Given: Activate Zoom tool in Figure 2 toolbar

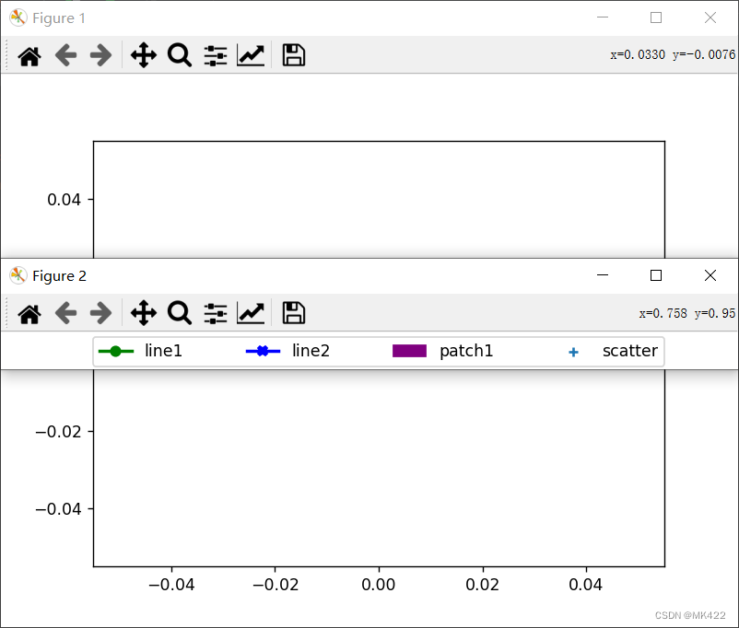Looking at the screenshot, I should pos(180,313).
